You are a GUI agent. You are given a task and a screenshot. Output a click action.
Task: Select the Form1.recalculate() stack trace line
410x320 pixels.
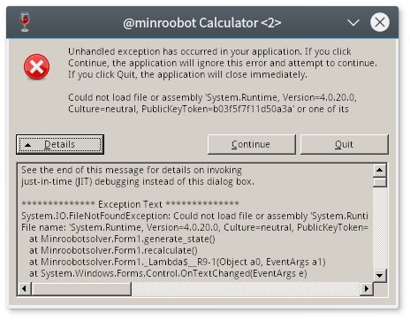(113, 250)
